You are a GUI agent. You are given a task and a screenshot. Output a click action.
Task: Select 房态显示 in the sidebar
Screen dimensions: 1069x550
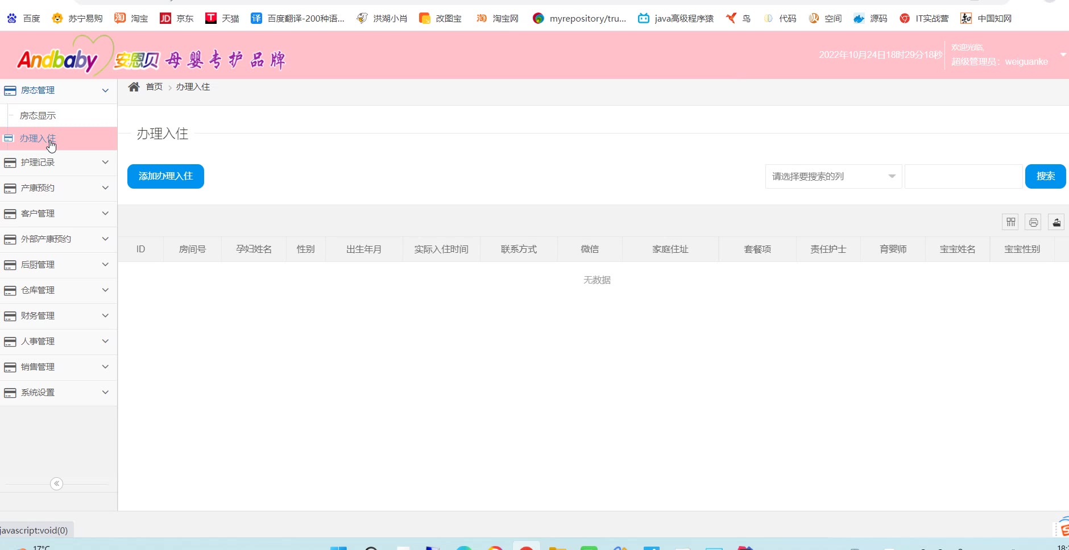click(x=38, y=116)
